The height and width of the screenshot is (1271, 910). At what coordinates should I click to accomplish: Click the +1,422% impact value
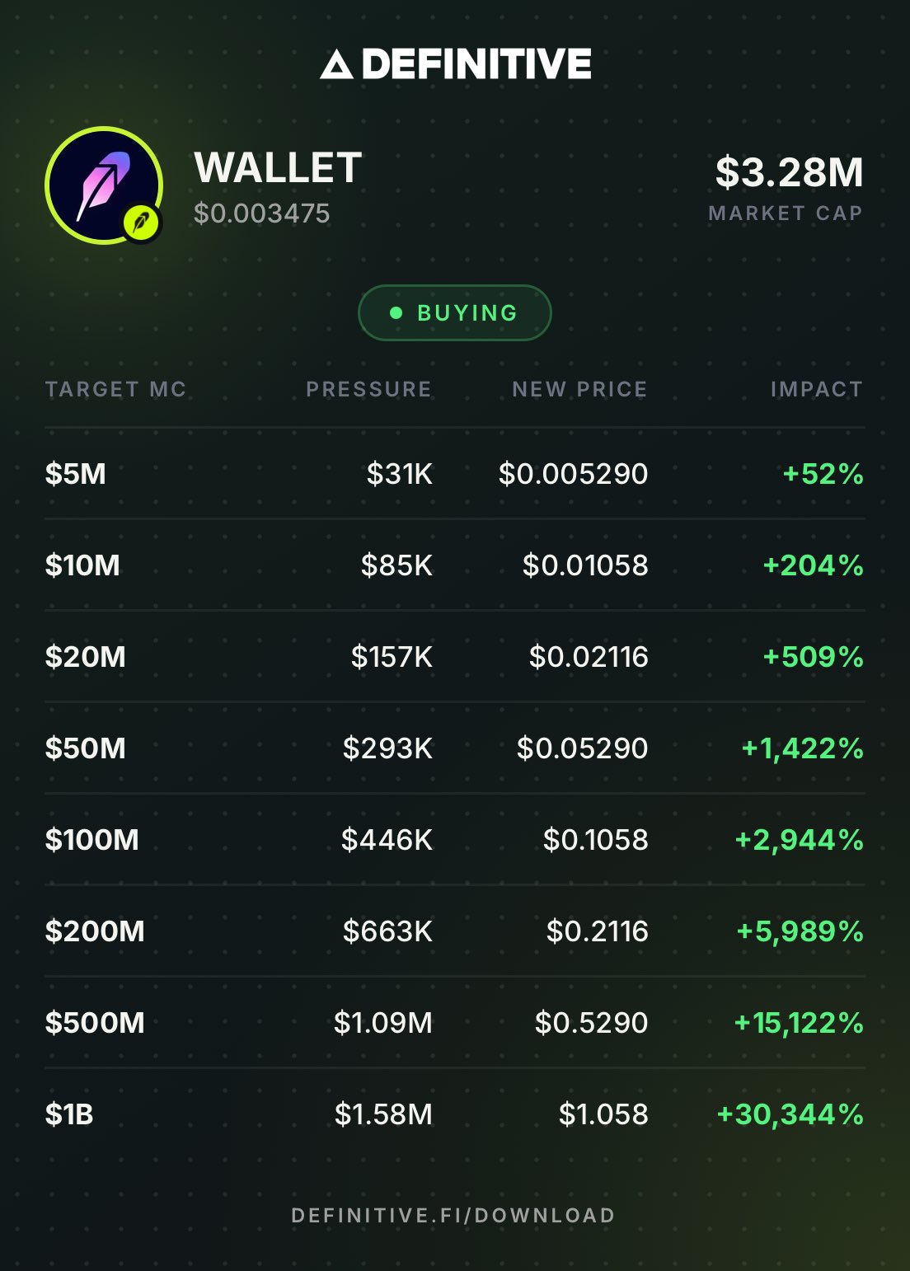tap(803, 748)
